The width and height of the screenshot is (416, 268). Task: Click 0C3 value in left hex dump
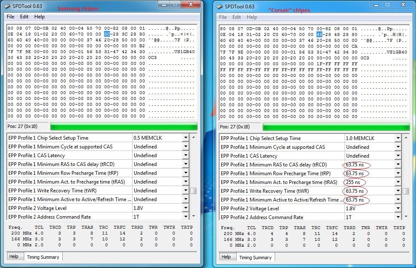click(x=152, y=57)
